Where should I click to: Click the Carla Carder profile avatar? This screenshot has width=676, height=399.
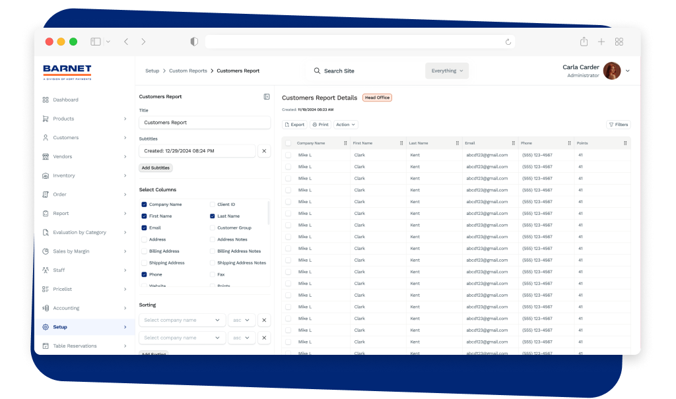612,71
